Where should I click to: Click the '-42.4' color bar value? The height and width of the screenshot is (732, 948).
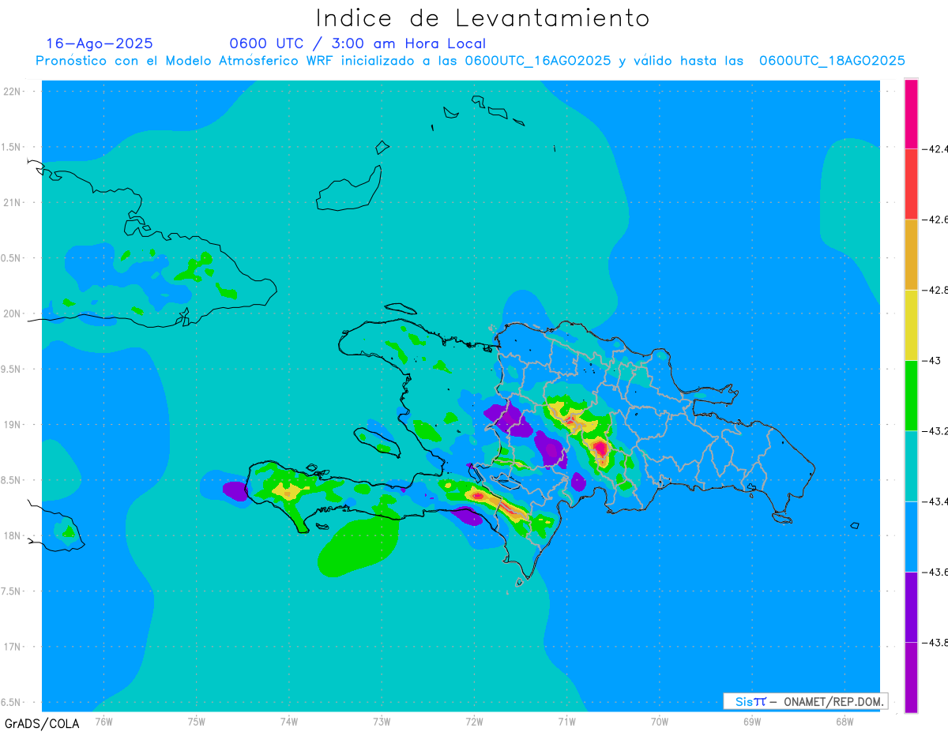coord(934,148)
